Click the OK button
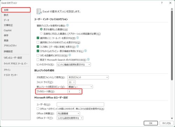The width and height of the screenshot is (175, 127). [151, 123]
